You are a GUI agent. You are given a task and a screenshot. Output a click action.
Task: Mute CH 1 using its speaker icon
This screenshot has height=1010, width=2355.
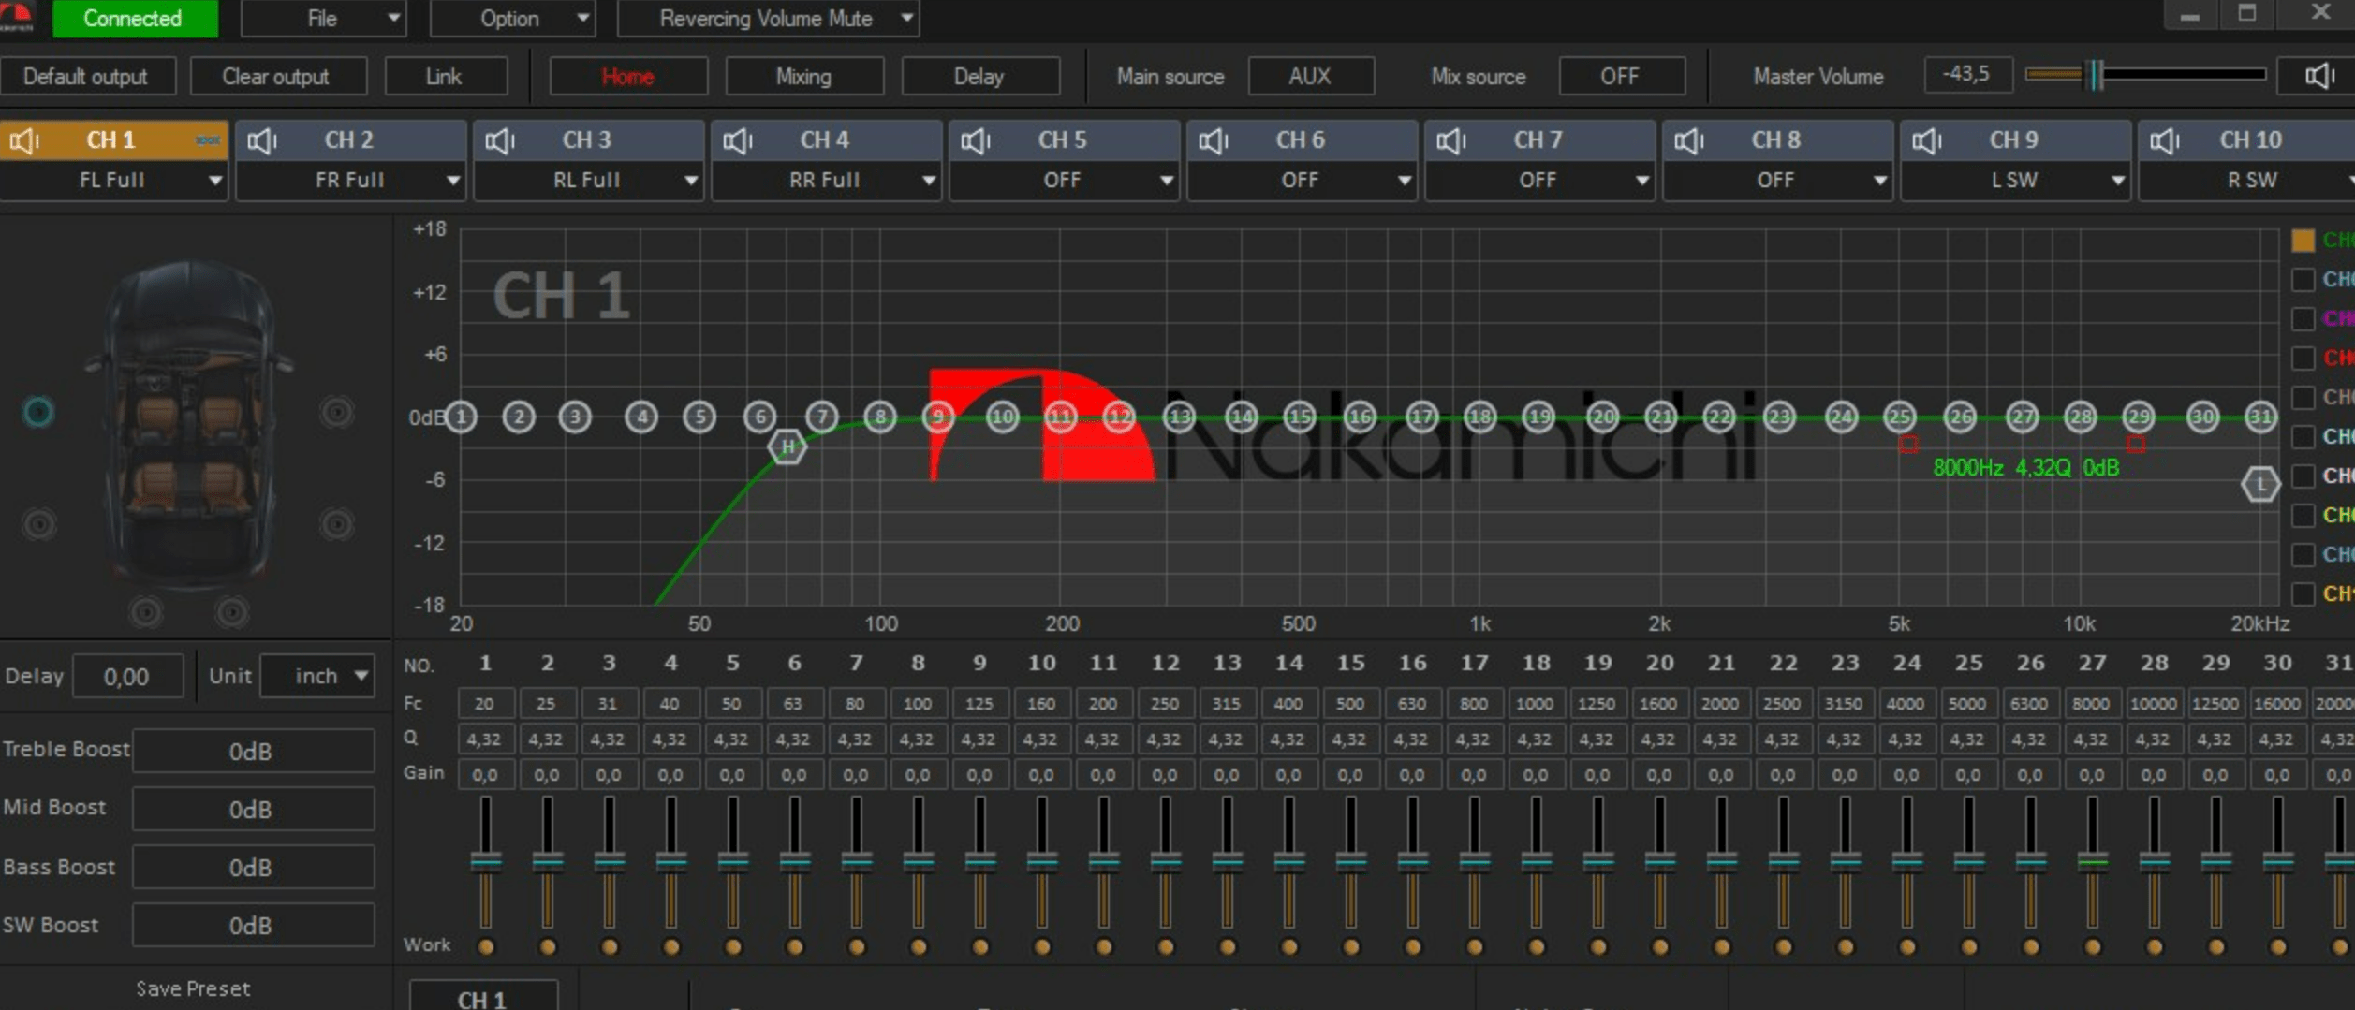click(24, 140)
